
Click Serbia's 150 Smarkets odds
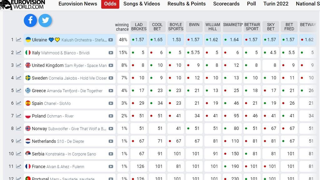click(x=232, y=154)
